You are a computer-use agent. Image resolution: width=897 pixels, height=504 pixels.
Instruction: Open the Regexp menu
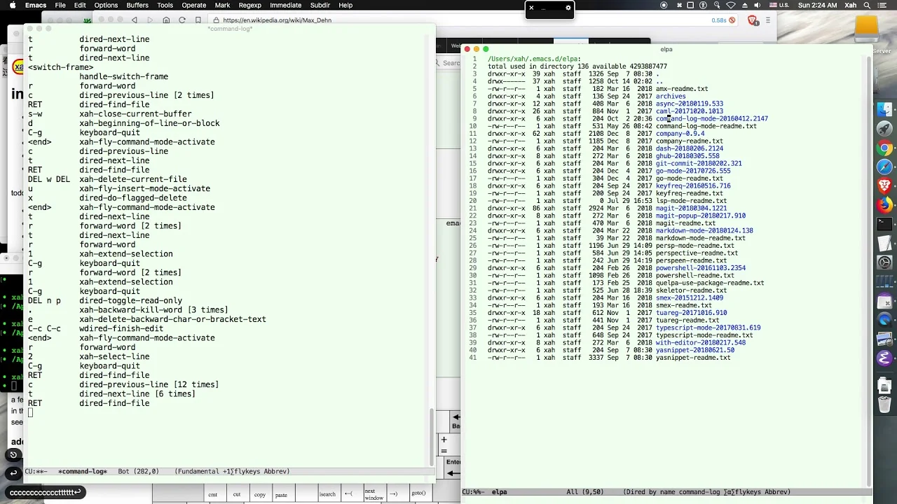[x=250, y=5]
